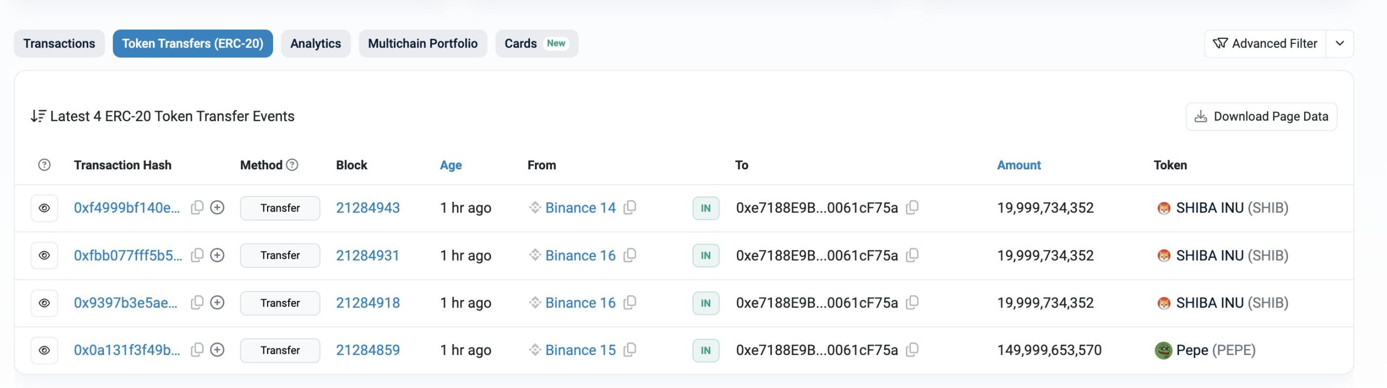Copy recipient address in Pepe transfer row
The width and height of the screenshot is (1387, 388).
pyautogui.click(x=912, y=350)
